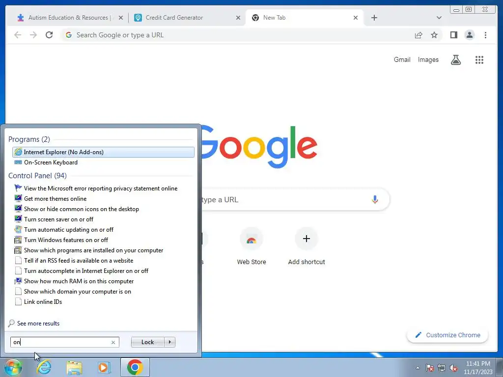Open Show which programs are installed
This screenshot has width=503, height=377.
coord(103,250)
